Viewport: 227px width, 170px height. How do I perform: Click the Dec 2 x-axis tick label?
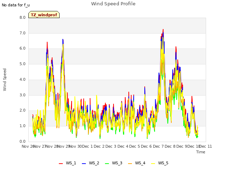click(x=99, y=146)
